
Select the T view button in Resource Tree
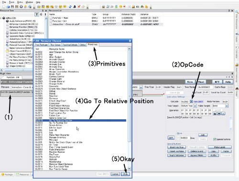pos(37,14)
